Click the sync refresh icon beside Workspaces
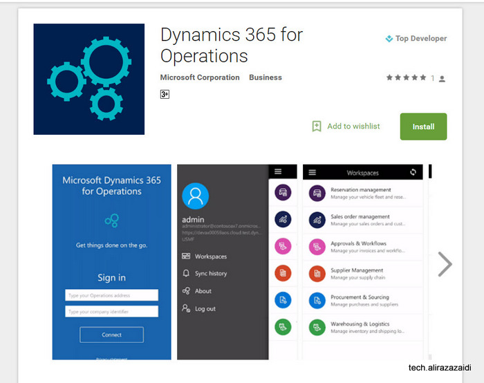 click(413, 172)
